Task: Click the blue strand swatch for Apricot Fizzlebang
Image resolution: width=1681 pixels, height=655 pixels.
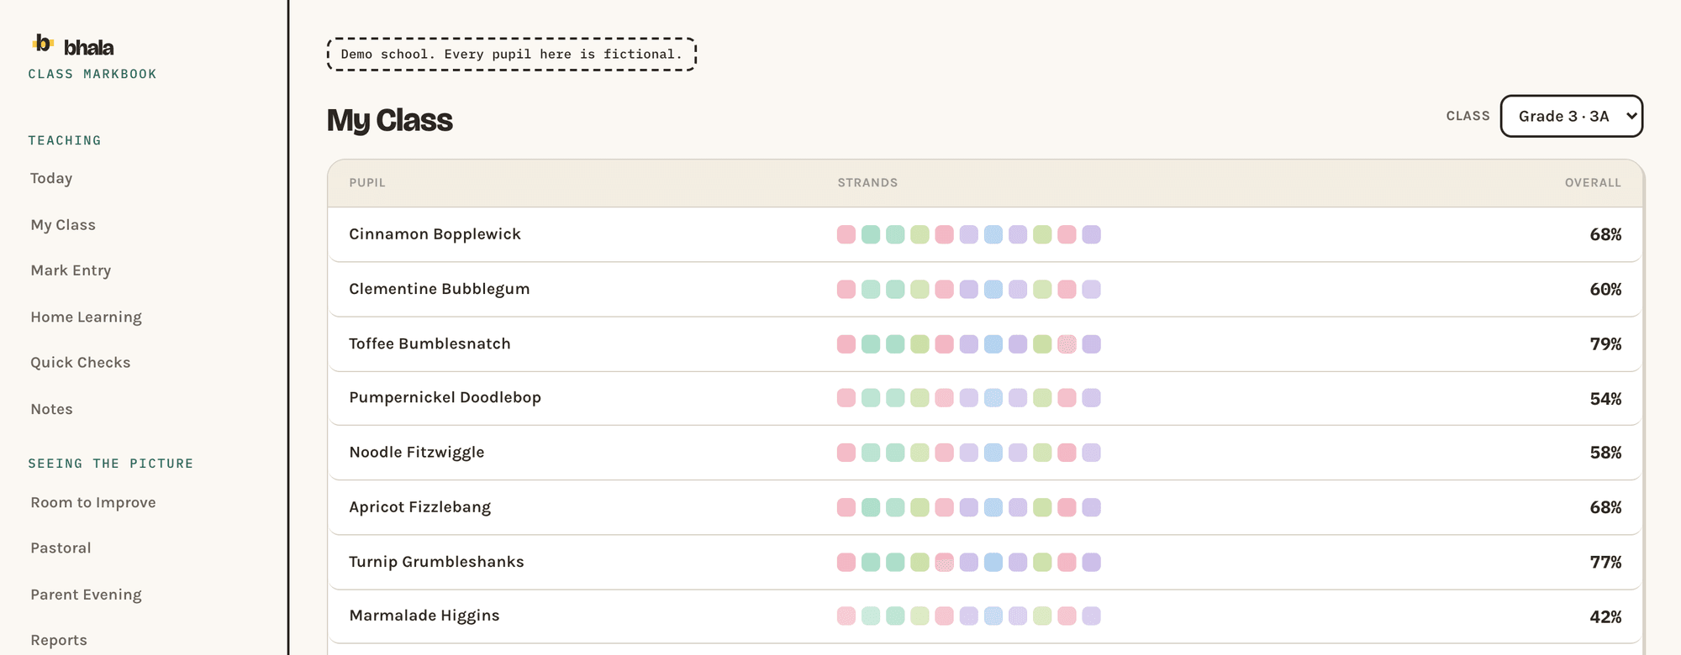Action: point(993,507)
